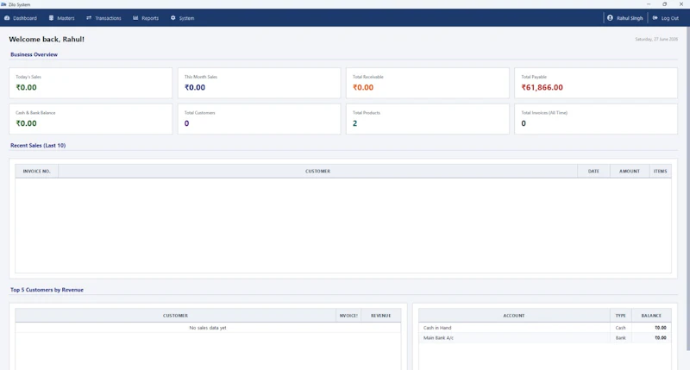This screenshot has height=370, width=690.
Task: Select the This Month Sales card
Action: pyautogui.click(x=260, y=83)
